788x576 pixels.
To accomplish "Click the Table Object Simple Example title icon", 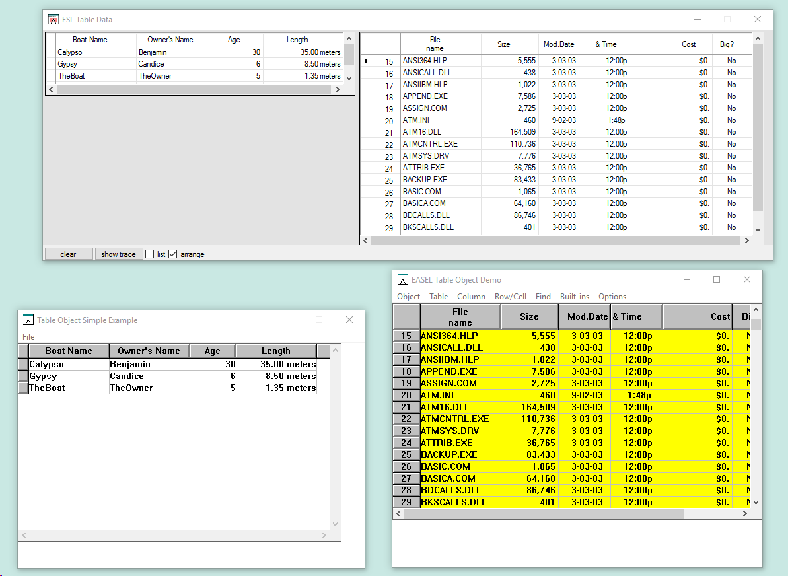I will [x=28, y=320].
